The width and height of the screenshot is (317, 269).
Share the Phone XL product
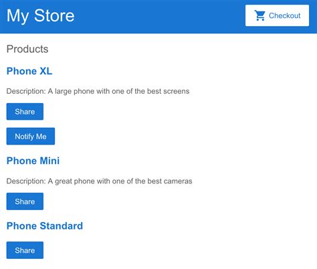coord(25,112)
